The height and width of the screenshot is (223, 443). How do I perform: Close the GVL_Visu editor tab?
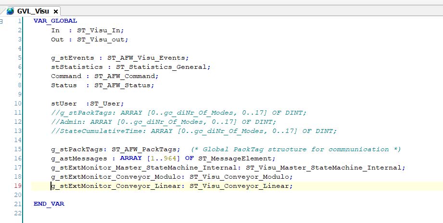tap(56, 11)
